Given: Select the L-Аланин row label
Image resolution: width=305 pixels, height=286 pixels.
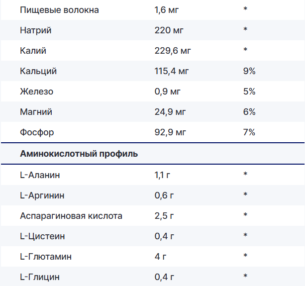Looking at the screenshot, I should (40, 175).
